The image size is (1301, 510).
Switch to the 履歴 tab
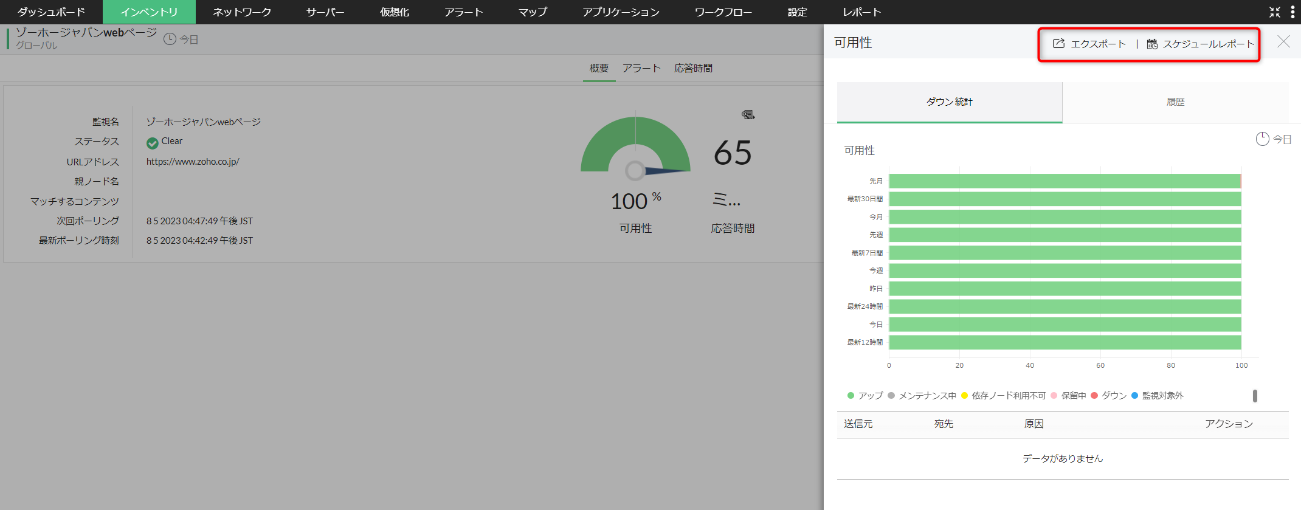click(x=1175, y=102)
